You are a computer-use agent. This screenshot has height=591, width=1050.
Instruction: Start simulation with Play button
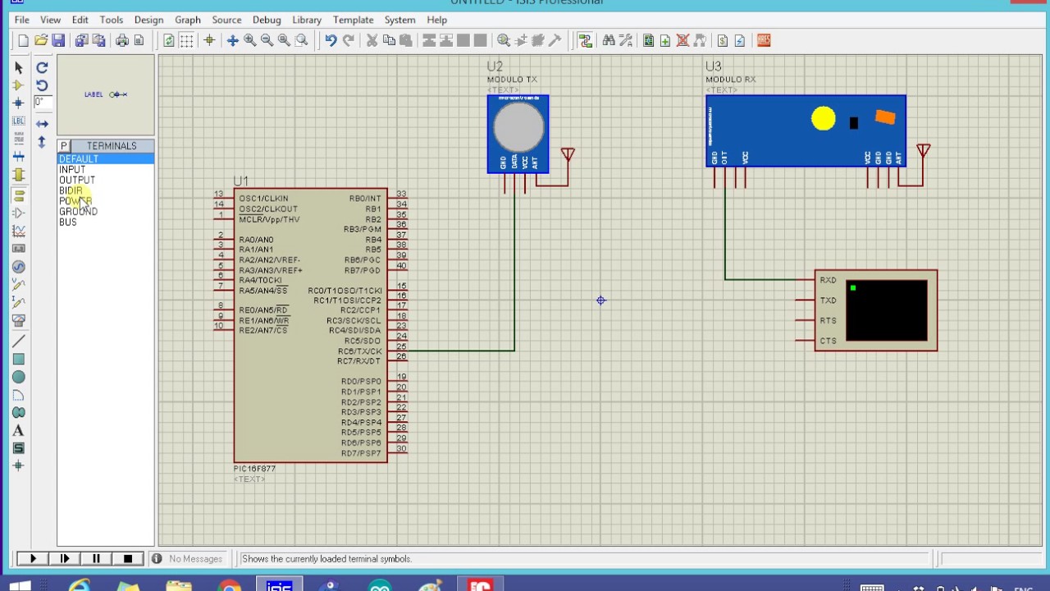click(x=33, y=559)
